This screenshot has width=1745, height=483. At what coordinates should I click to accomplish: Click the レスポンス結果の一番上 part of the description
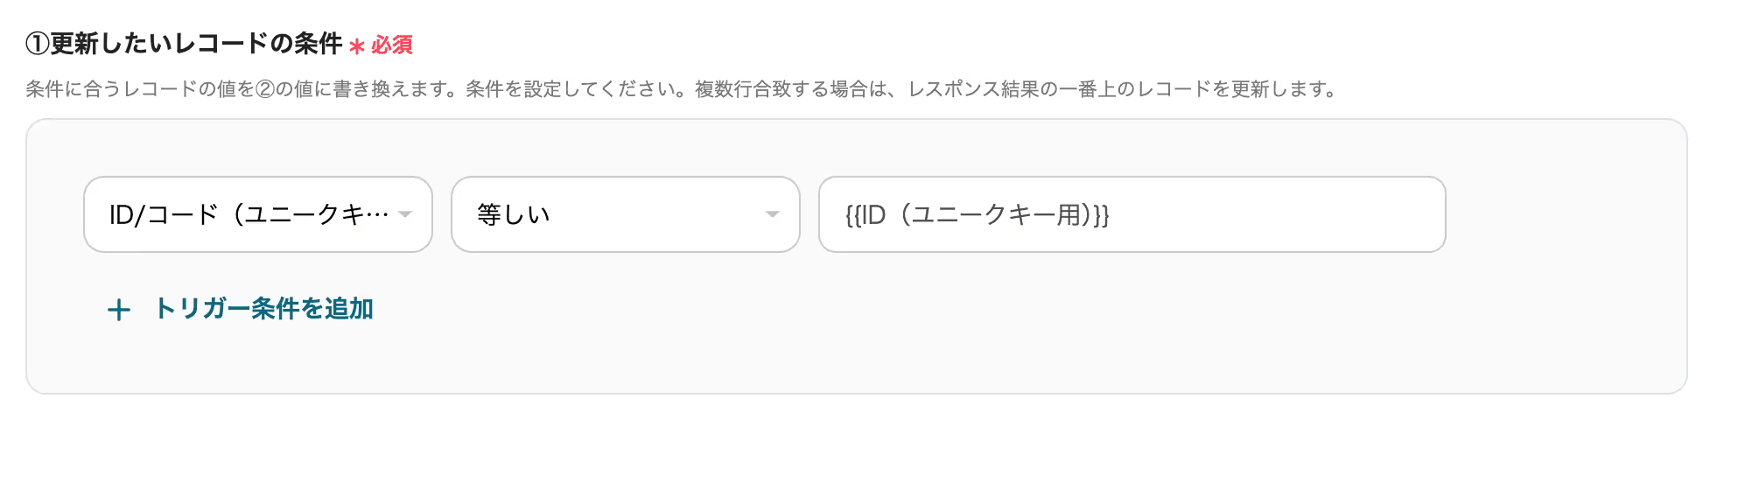coord(1006,89)
